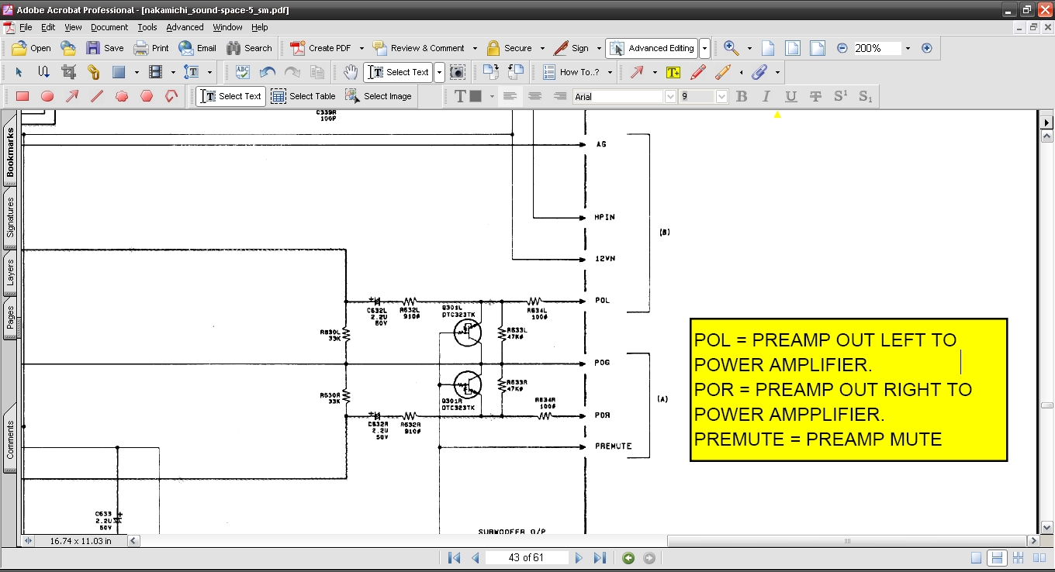Click the zoom out minus button
Screen dimensions: 1055x572
(842, 48)
